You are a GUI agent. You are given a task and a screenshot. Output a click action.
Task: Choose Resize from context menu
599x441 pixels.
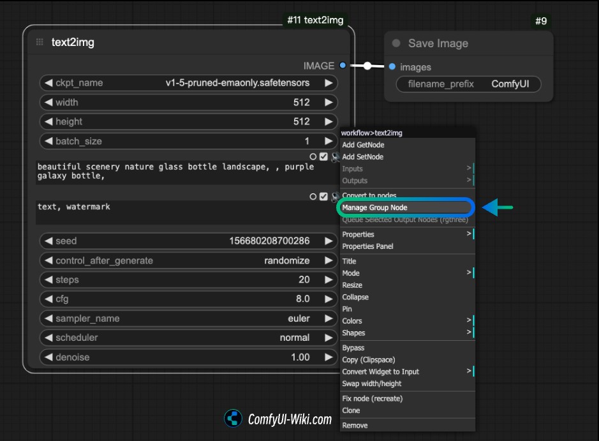pyautogui.click(x=408, y=285)
